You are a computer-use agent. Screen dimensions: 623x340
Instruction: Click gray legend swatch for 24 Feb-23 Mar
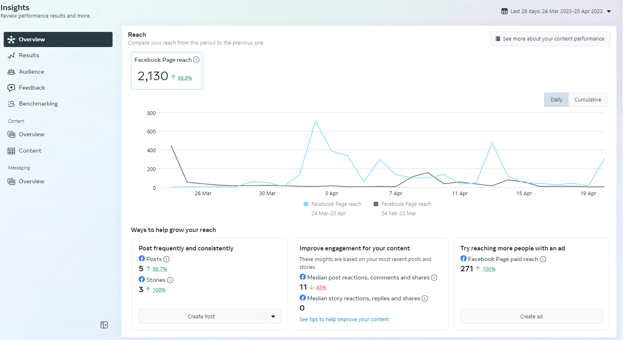point(376,204)
